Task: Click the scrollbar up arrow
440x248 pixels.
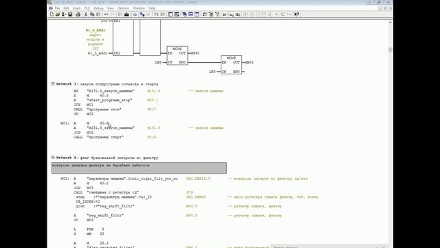Action: pyautogui.click(x=390, y=22)
